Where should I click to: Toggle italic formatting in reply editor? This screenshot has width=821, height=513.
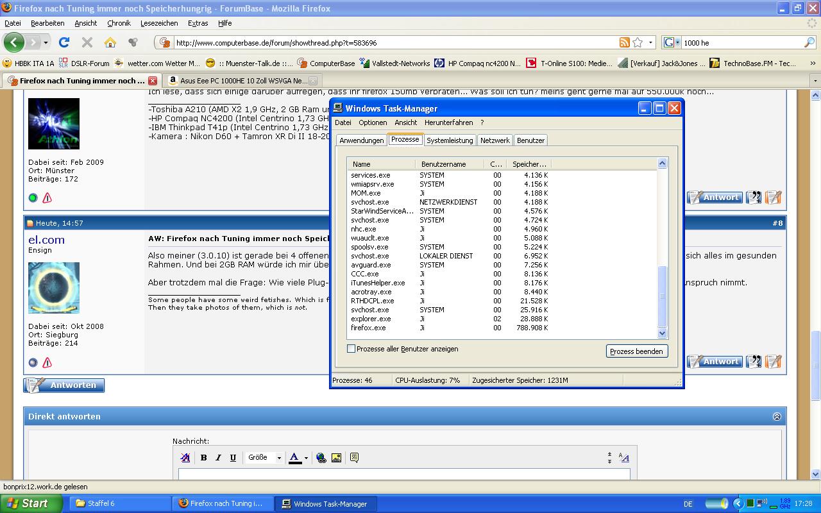(x=218, y=457)
